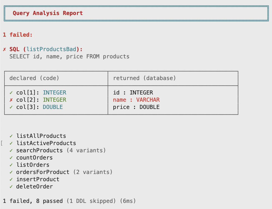Click the 'listActiveProducts' passed query
The image size is (272, 209).
click(46, 143)
